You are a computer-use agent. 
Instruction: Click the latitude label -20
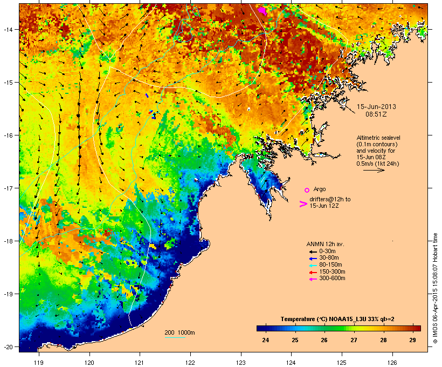click(8, 346)
